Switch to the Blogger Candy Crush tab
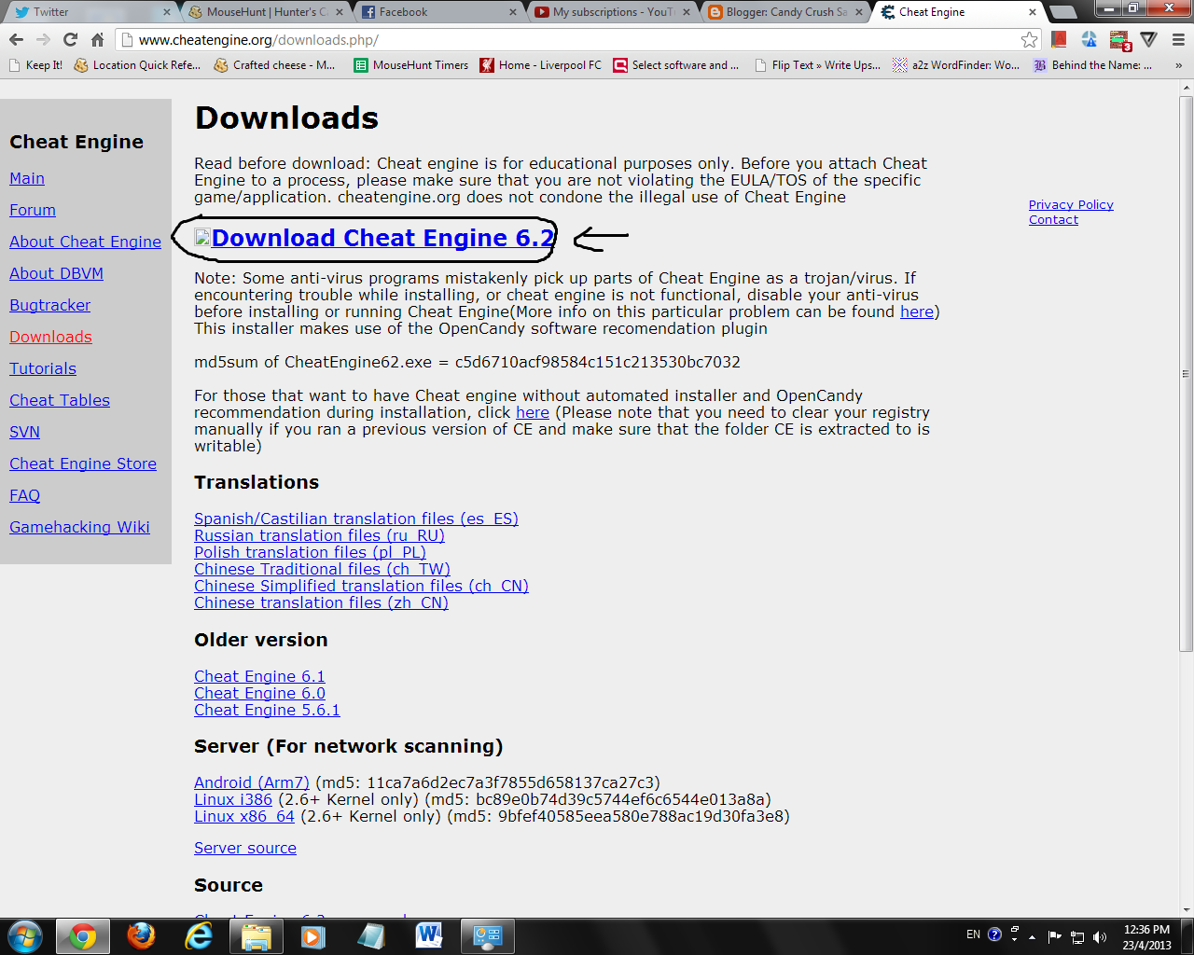 coord(785,12)
